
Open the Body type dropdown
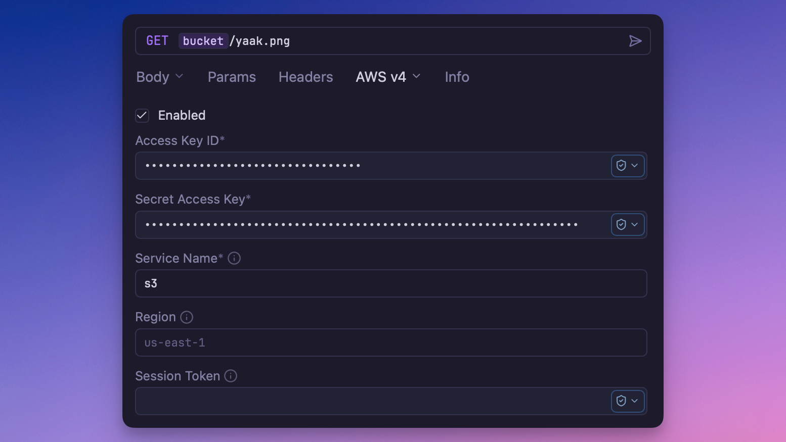159,77
